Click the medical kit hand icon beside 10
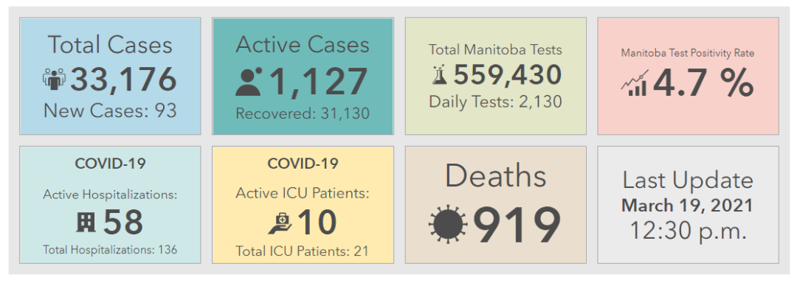This screenshot has height=283, width=797. tap(280, 223)
